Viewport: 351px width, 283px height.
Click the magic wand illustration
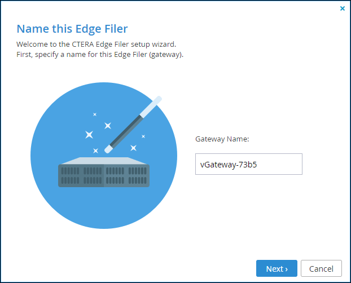[x=133, y=125]
